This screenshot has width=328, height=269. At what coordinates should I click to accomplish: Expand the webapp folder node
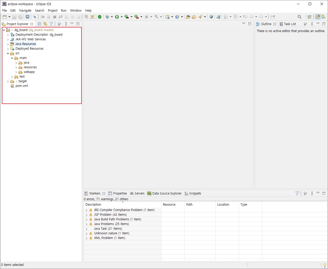coord(16,72)
